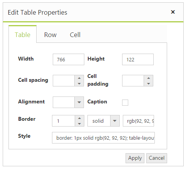Increase the Cell padding value
The image size is (186, 169).
[149, 78]
